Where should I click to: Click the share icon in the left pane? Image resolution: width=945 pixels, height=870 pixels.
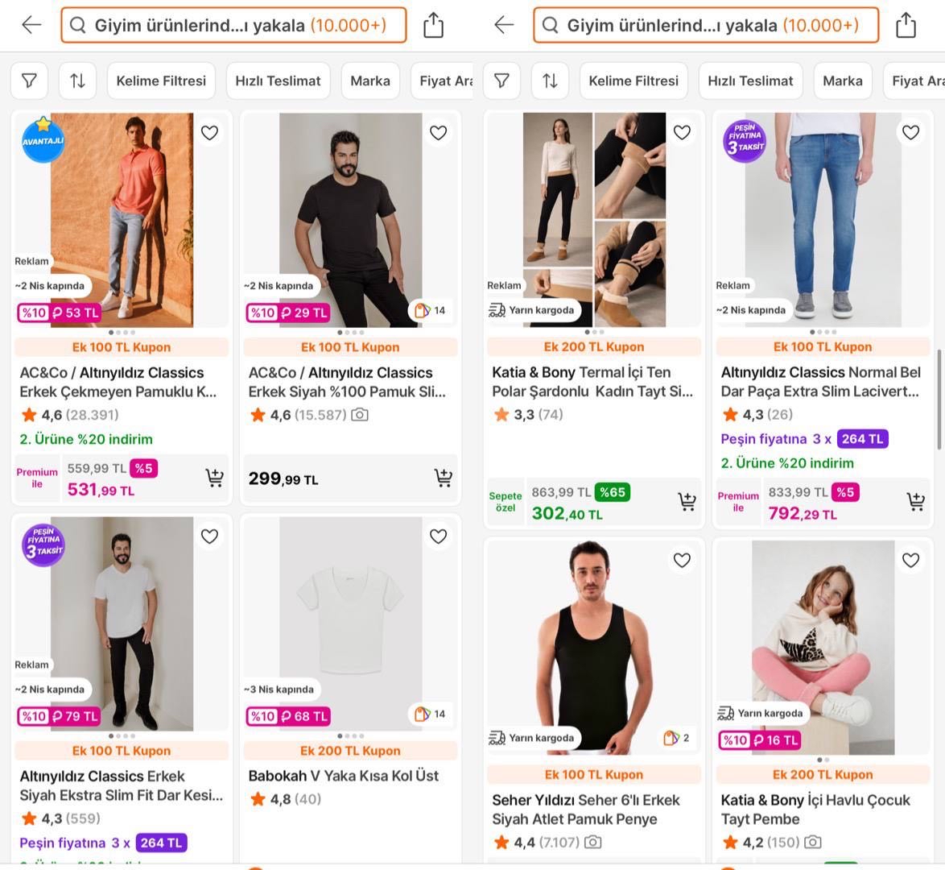(x=433, y=25)
